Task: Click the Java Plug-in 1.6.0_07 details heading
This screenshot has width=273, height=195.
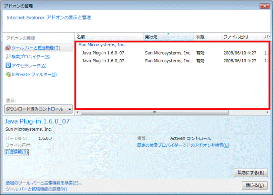Action: pos(37,121)
